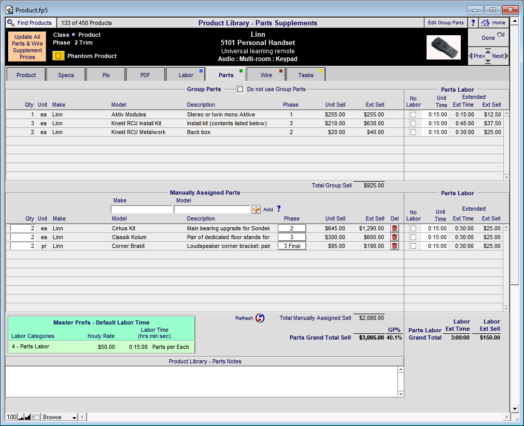Click the Edit Group Parts button
The height and width of the screenshot is (426, 524).
[x=446, y=23]
